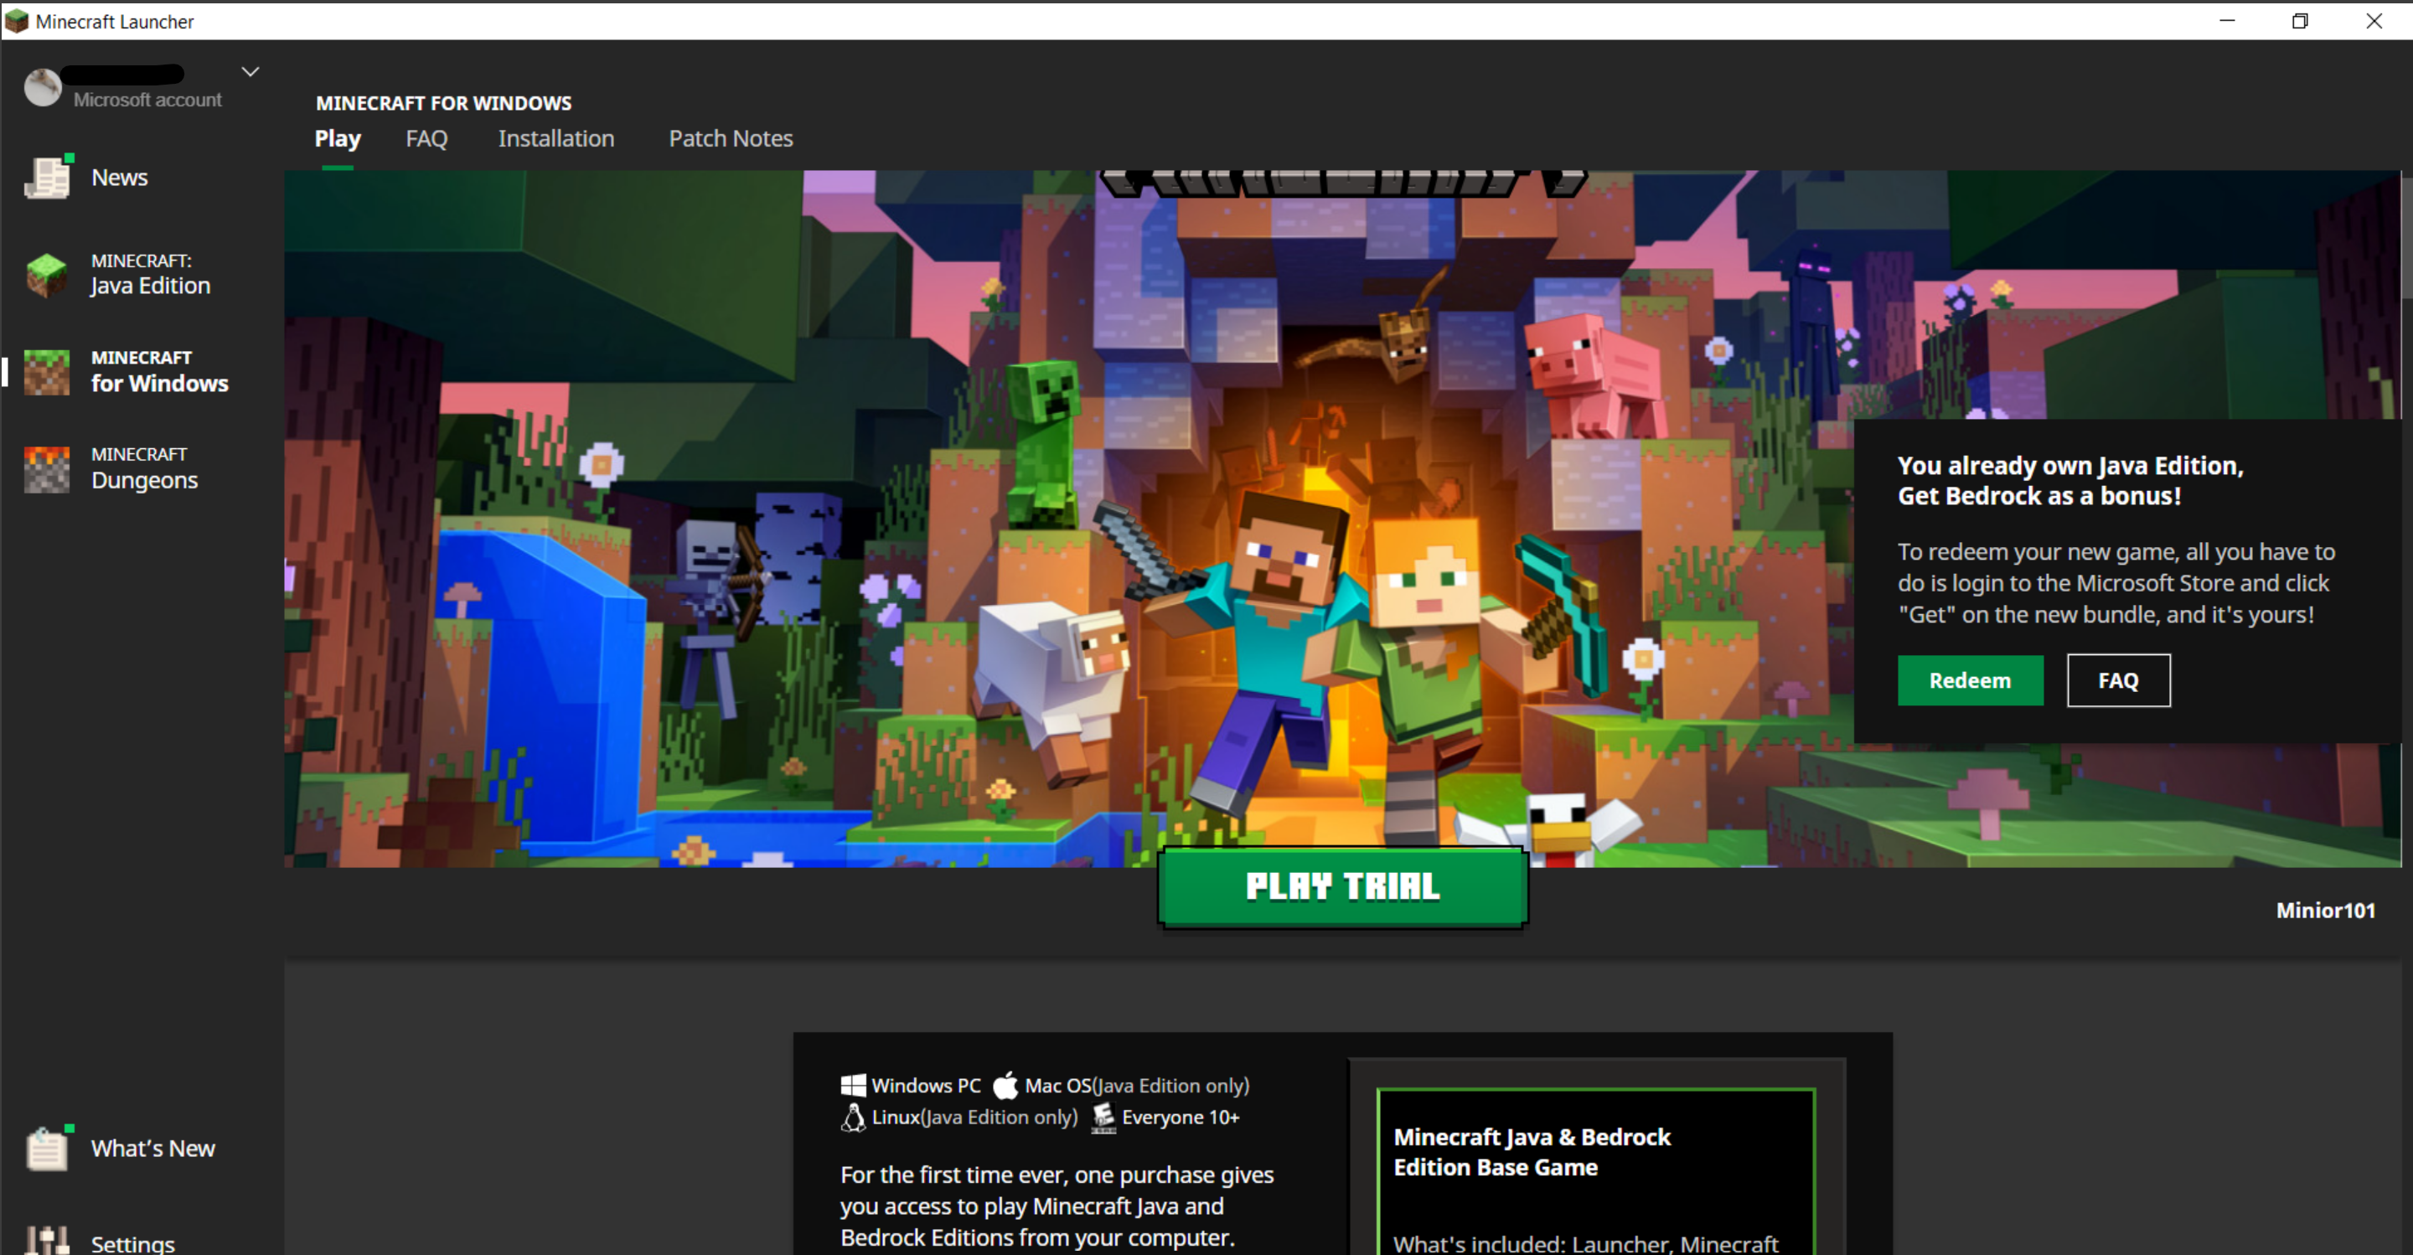Open the Installation tab
Viewport: 2413px width, 1255px height.
(555, 138)
